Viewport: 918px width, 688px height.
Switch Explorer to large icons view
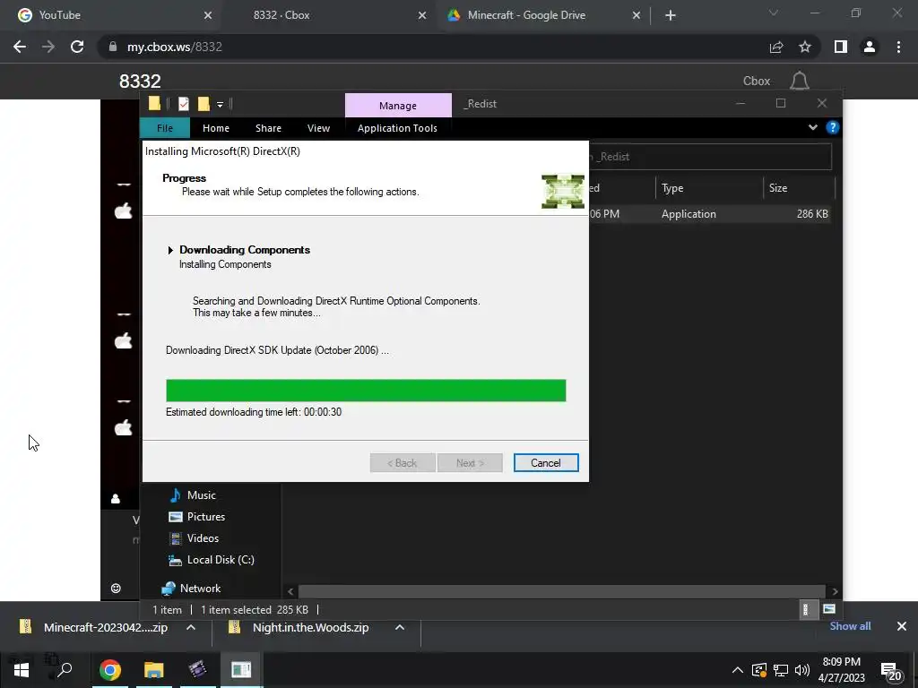click(x=829, y=609)
